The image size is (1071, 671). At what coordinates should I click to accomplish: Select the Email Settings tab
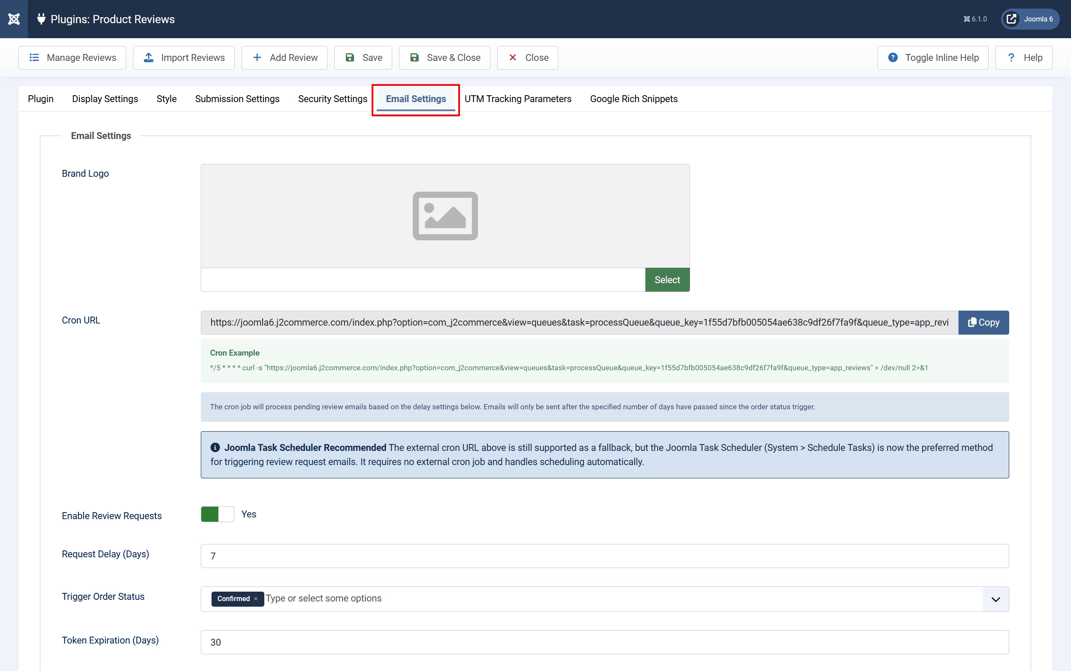coord(416,99)
